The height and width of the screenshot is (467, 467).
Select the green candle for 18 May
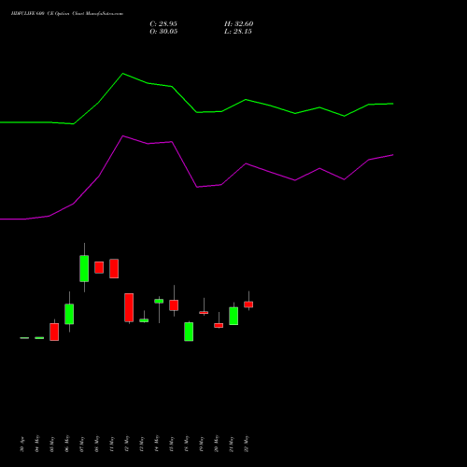189,332
